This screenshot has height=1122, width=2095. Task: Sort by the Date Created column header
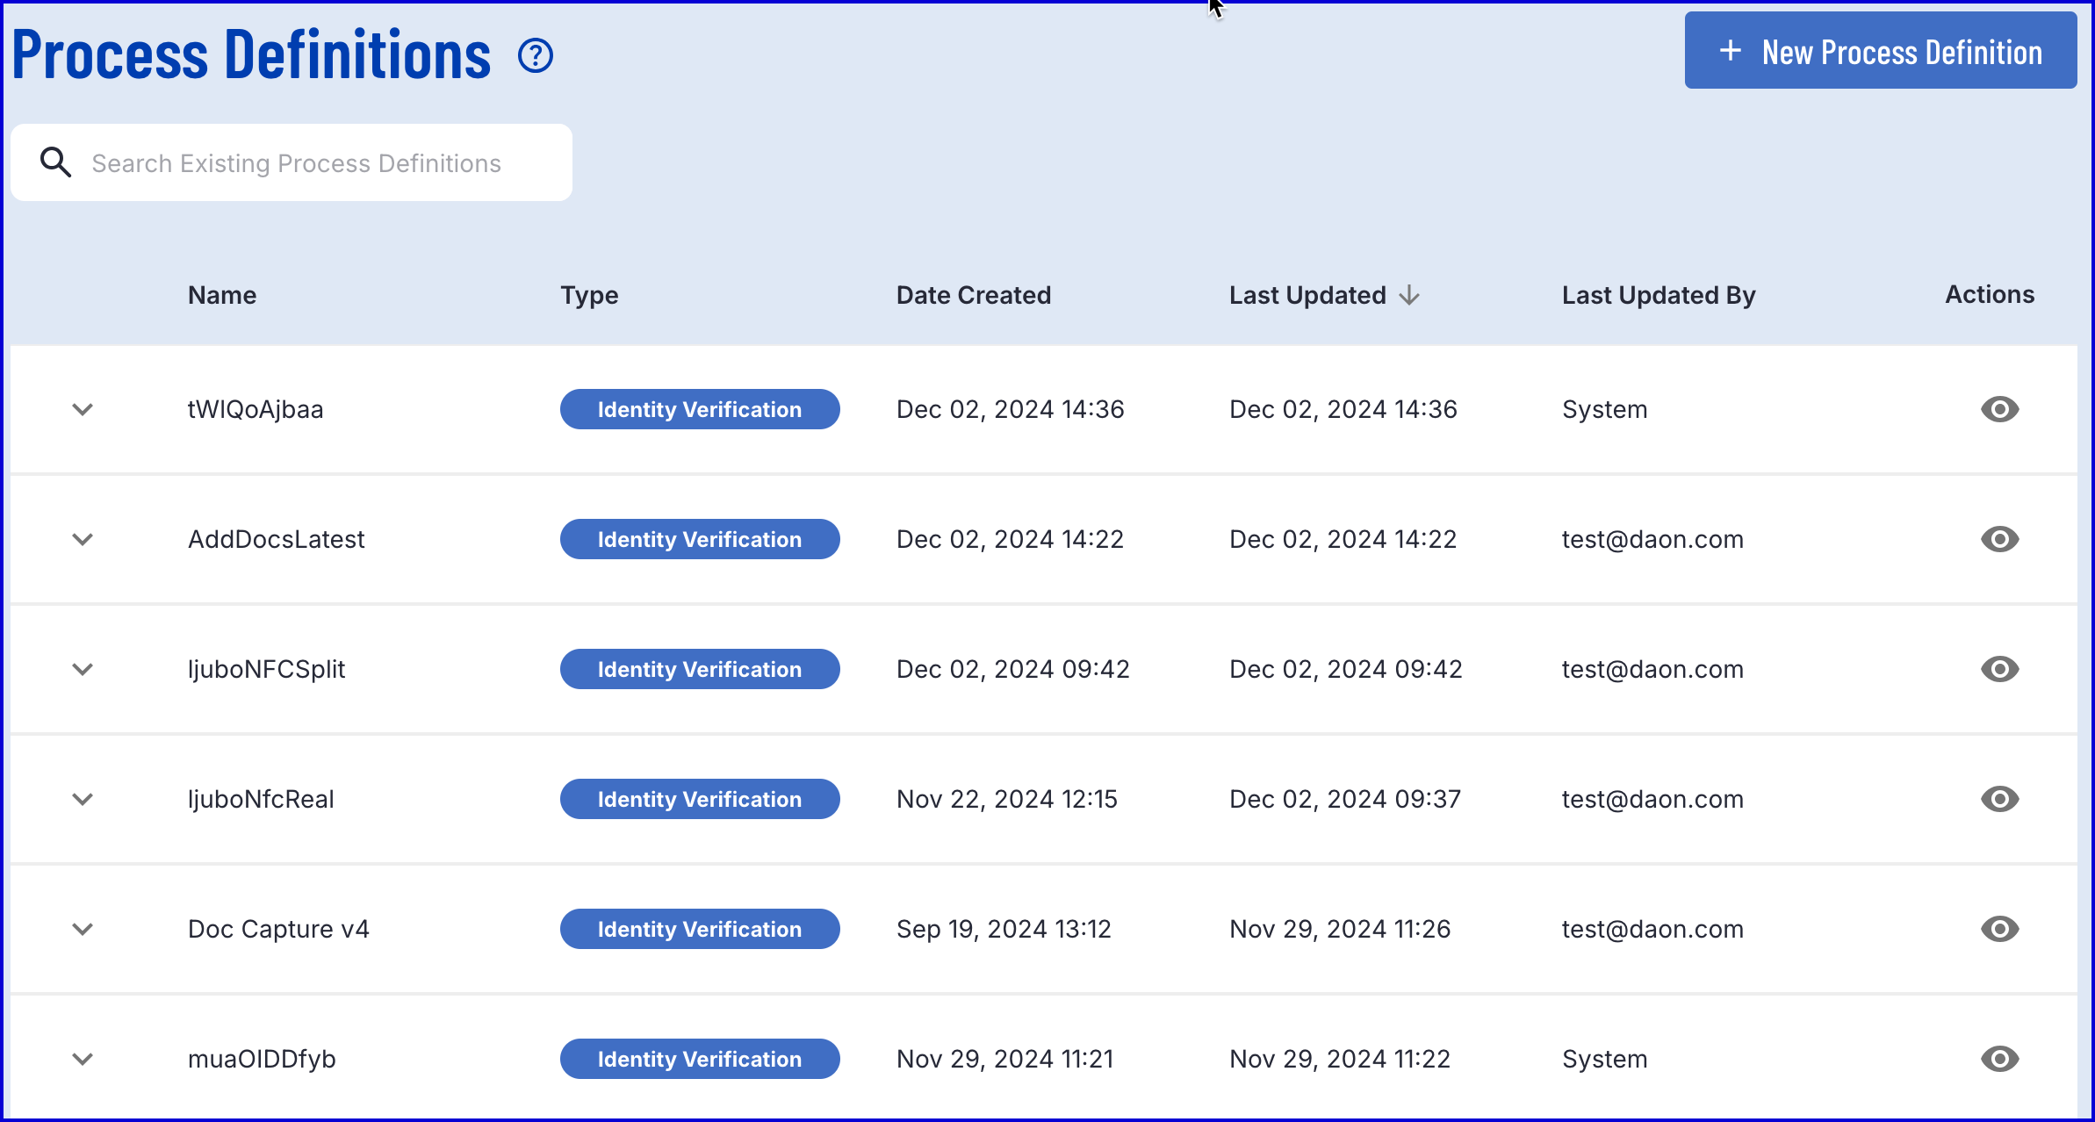973,295
